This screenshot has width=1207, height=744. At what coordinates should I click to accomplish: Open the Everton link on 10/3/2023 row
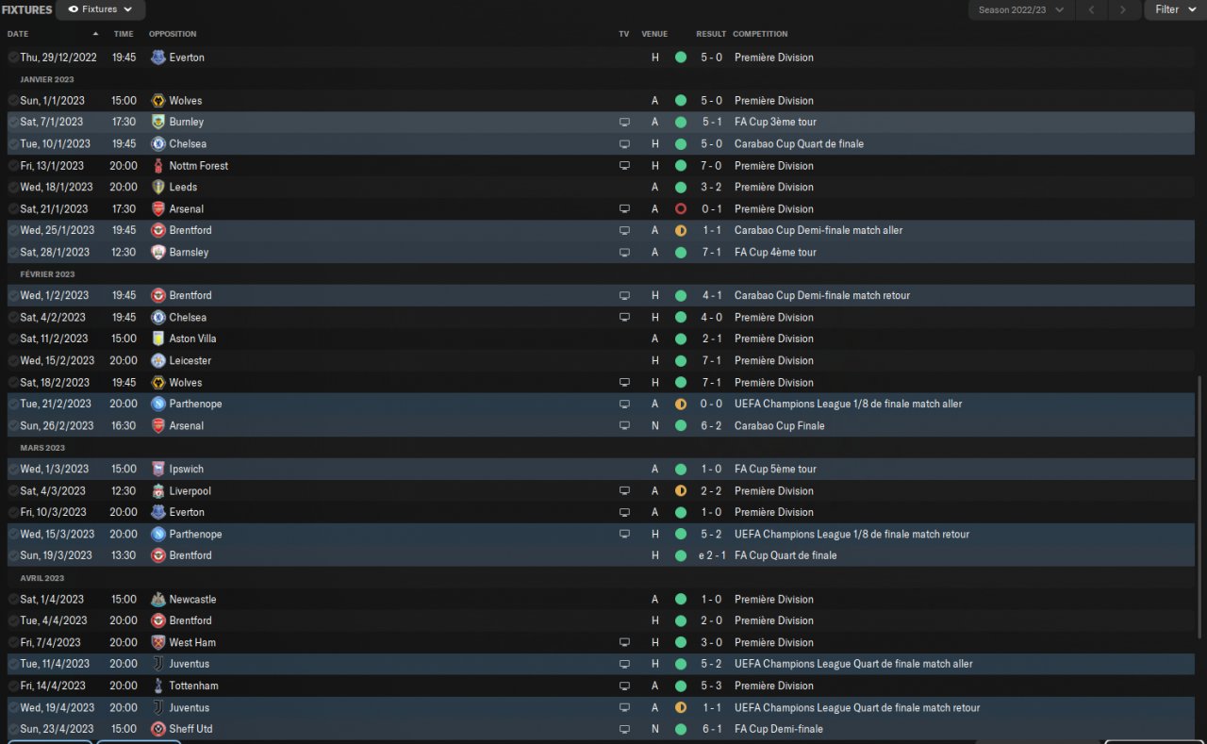coord(187,513)
